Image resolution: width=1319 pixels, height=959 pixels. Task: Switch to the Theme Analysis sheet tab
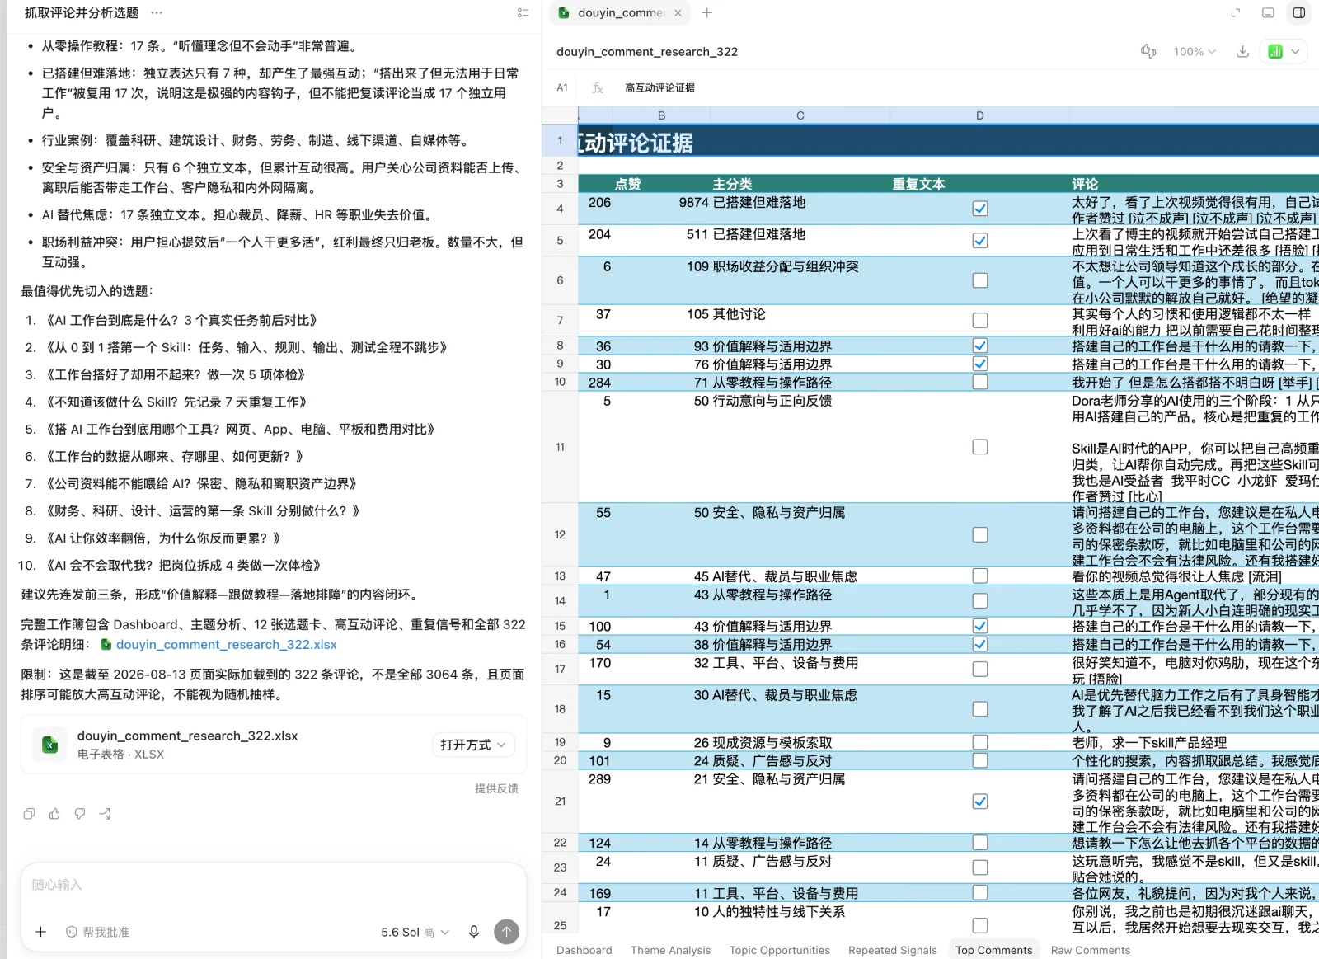coord(670,950)
